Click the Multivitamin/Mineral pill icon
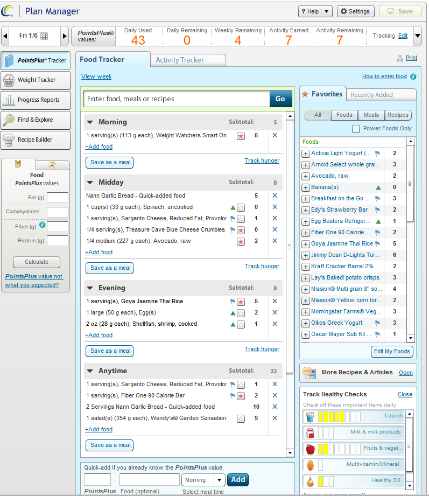429x496 pixels. pos(310,465)
